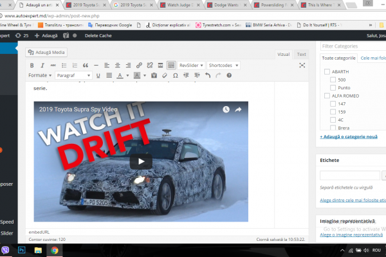Apply text color A swatch
This screenshot has height=257, width=386.
[x=120, y=76]
